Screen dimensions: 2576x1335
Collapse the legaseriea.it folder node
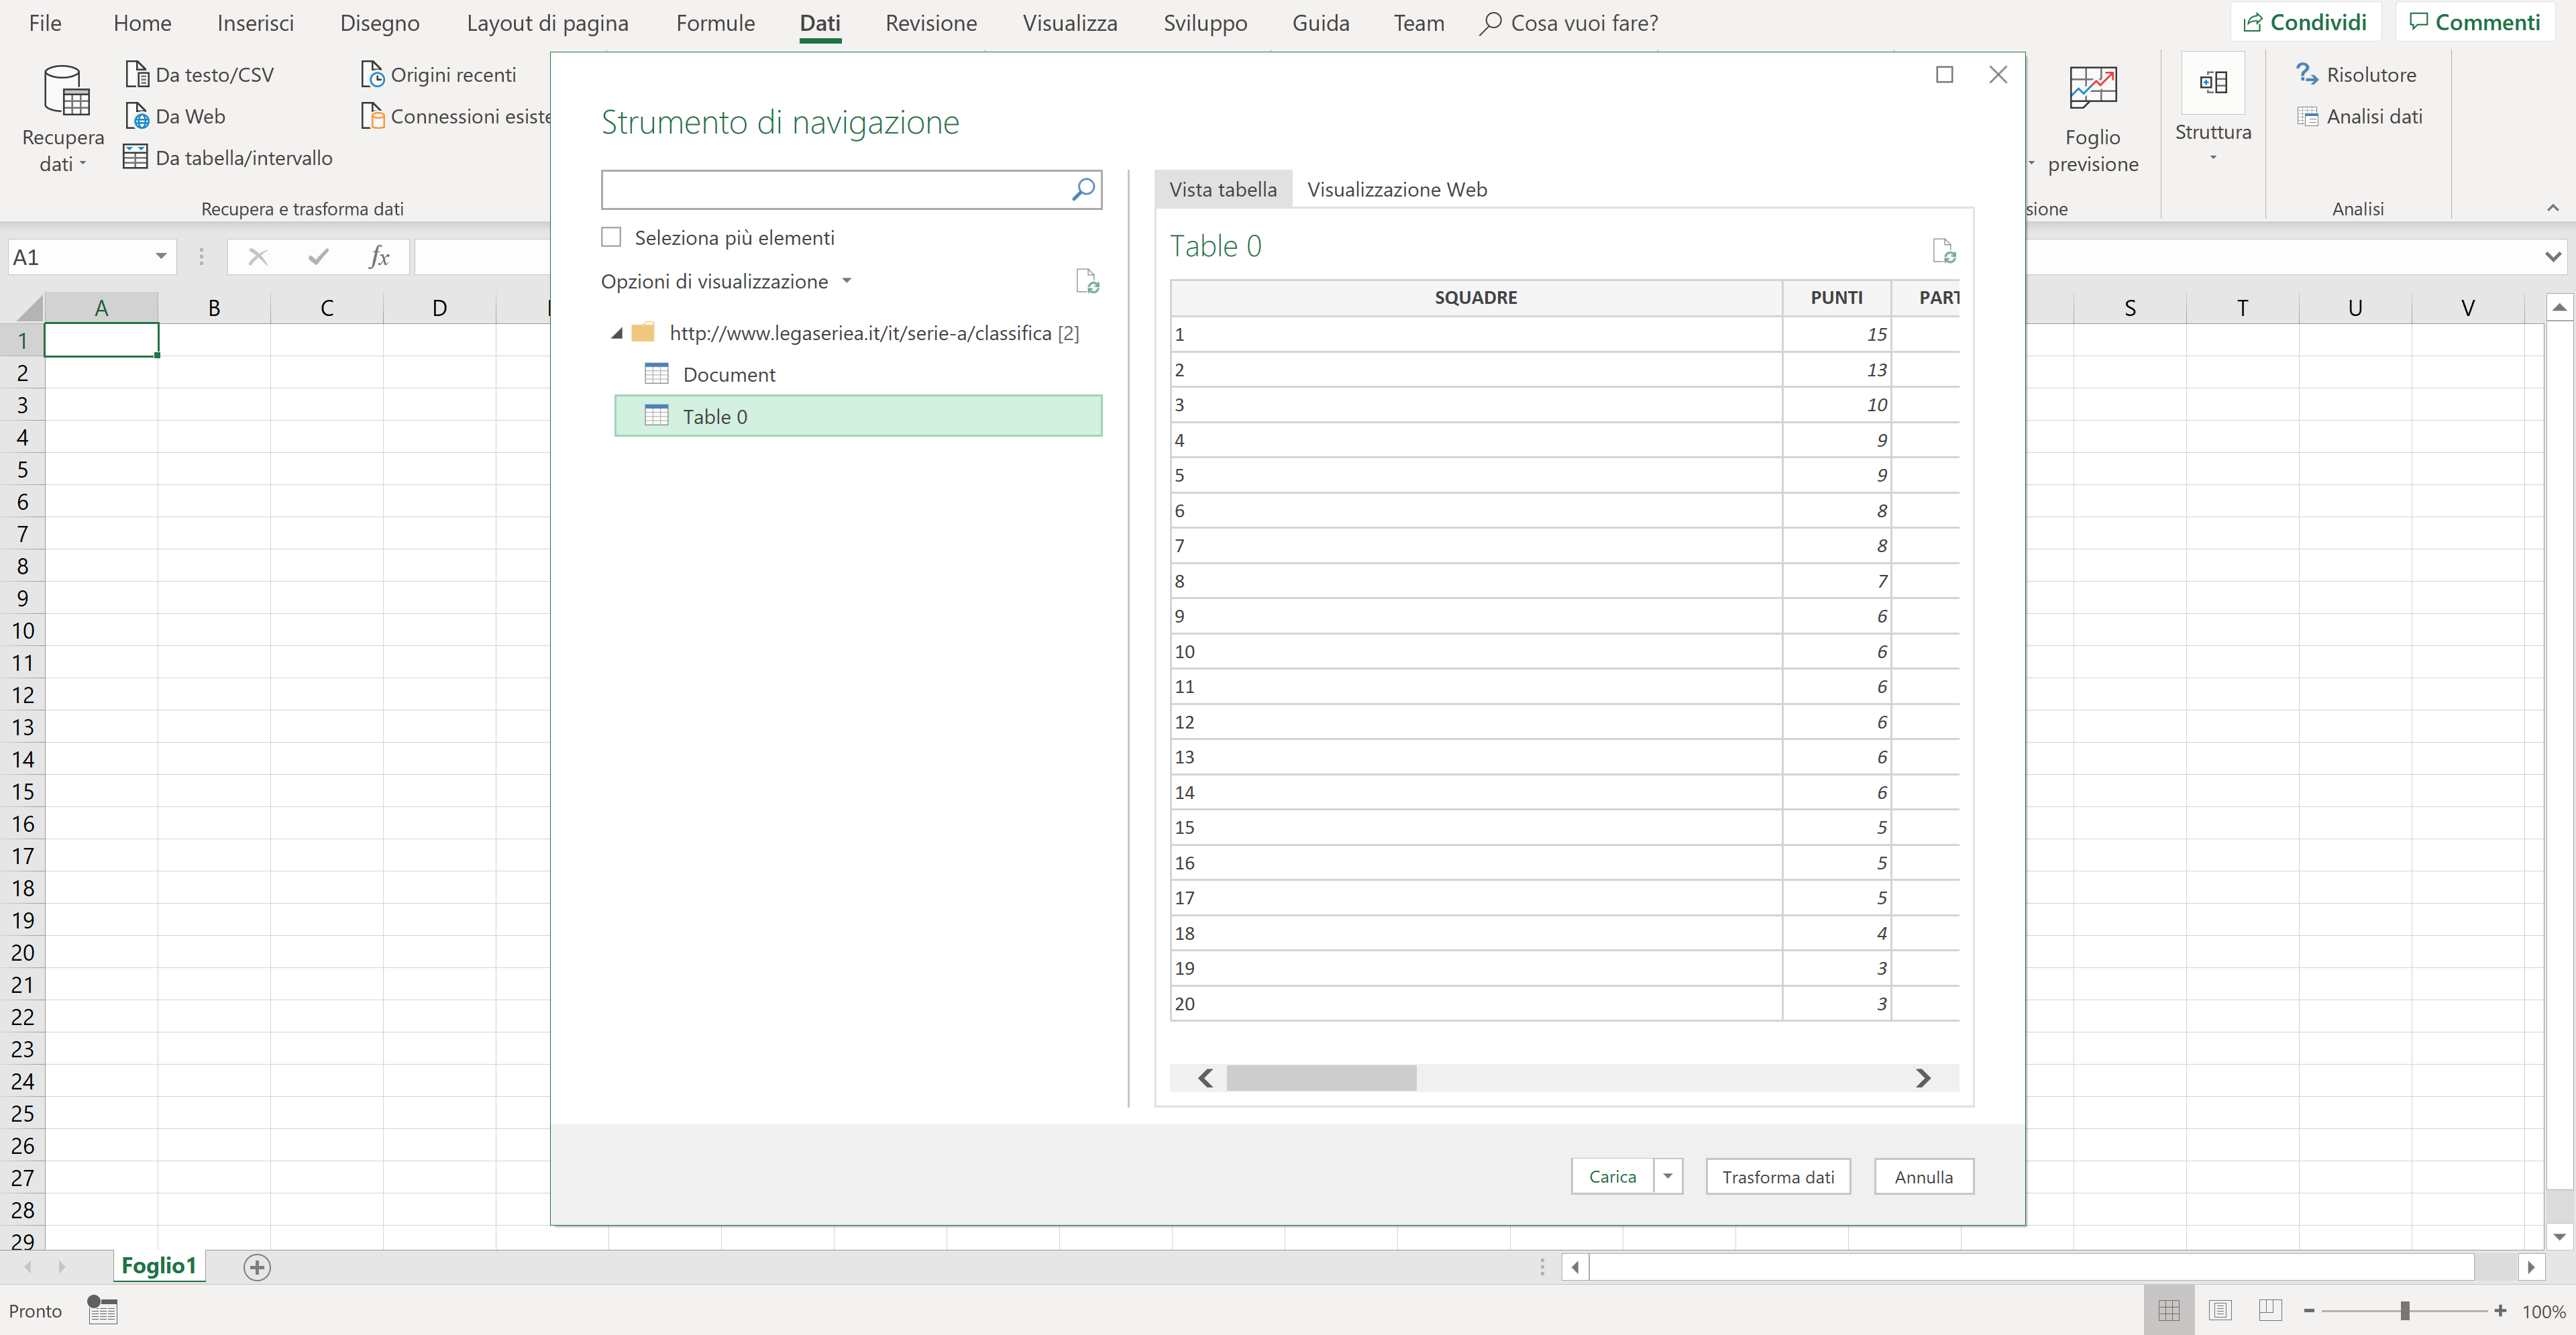[617, 333]
